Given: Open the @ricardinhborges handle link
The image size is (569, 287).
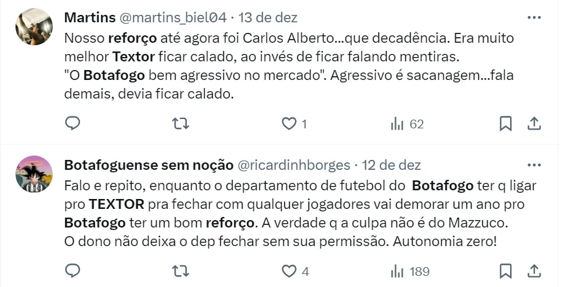Looking at the screenshot, I should pyautogui.click(x=293, y=166).
